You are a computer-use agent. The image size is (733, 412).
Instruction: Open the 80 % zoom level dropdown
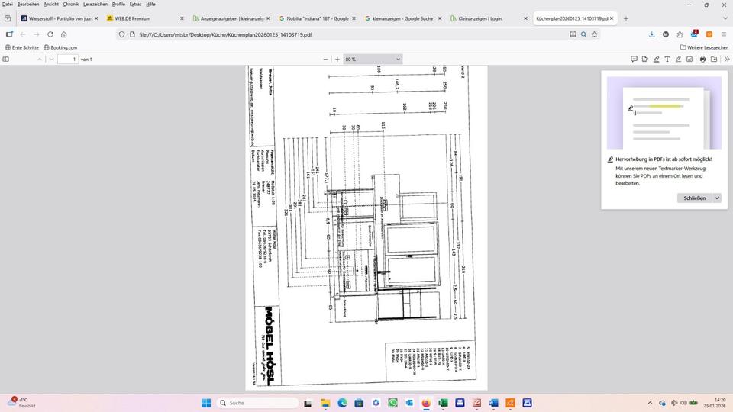click(x=373, y=59)
